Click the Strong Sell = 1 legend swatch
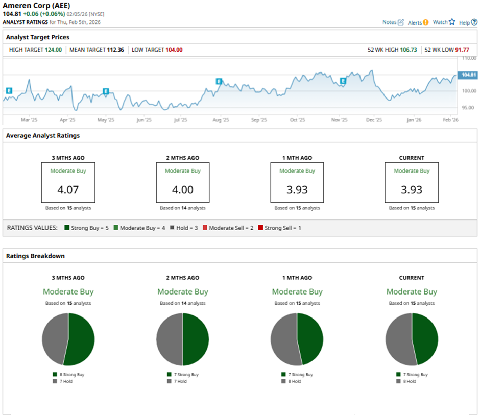Image resolution: width=480 pixels, height=416 pixels. point(260,228)
